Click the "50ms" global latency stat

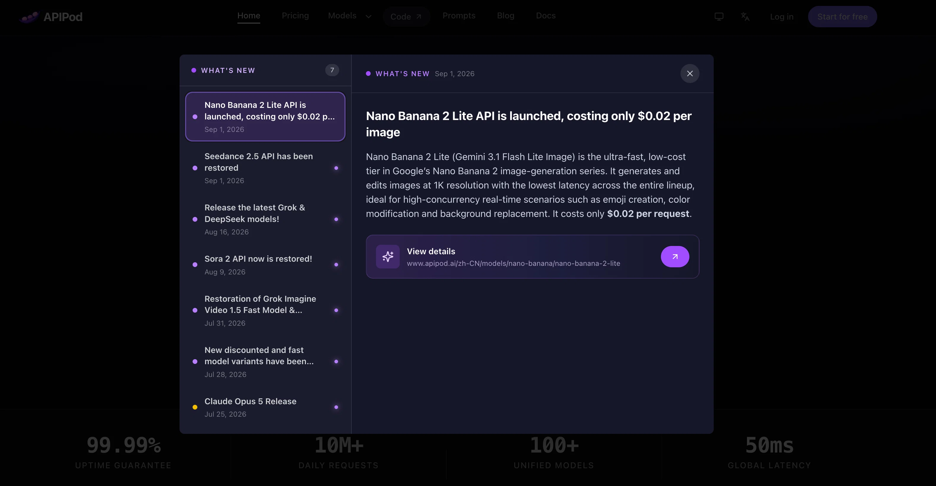(770, 445)
